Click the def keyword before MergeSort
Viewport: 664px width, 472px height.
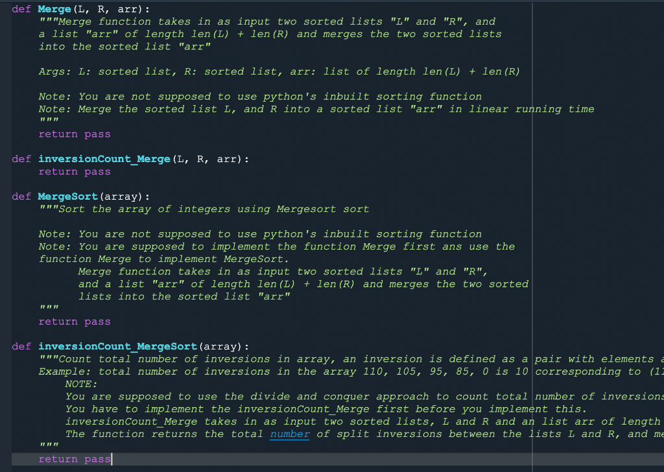tap(21, 196)
